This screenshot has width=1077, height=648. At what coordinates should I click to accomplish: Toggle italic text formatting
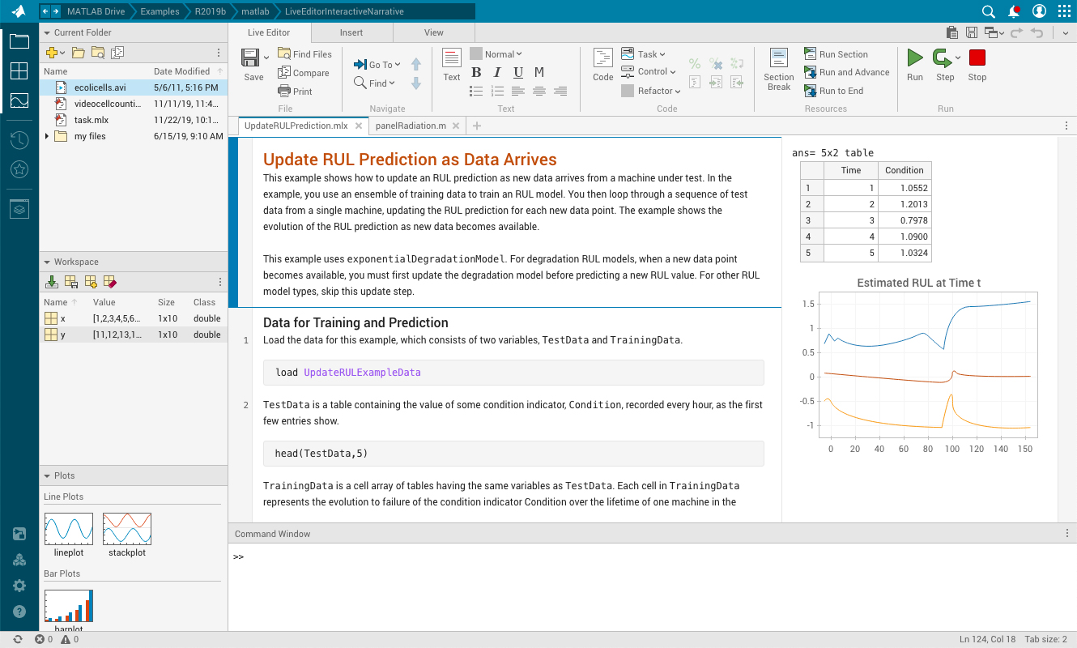pyautogui.click(x=497, y=73)
